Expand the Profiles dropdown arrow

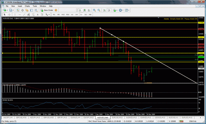[x=13, y=10]
